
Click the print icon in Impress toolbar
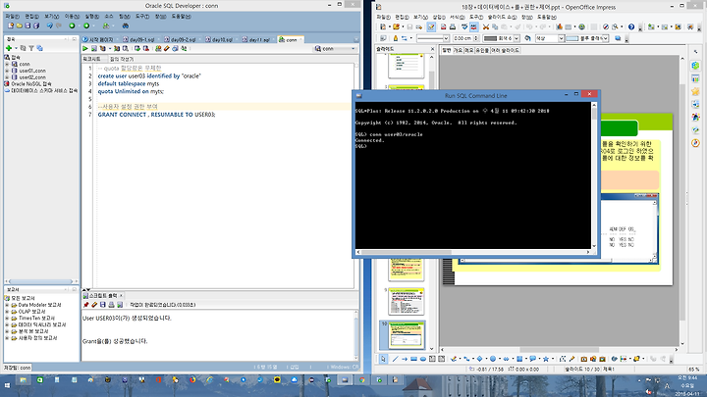pyautogui.click(x=453, y=27)
